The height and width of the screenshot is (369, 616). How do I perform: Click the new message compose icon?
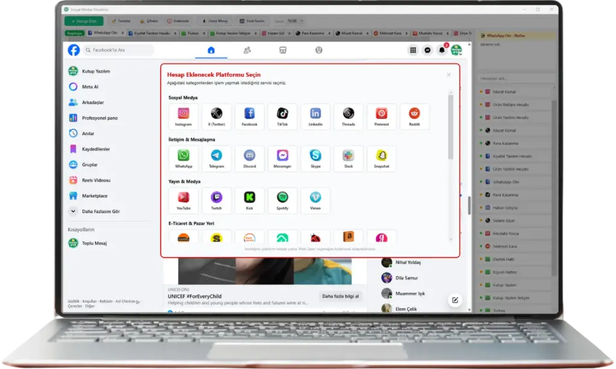point(455,300)
